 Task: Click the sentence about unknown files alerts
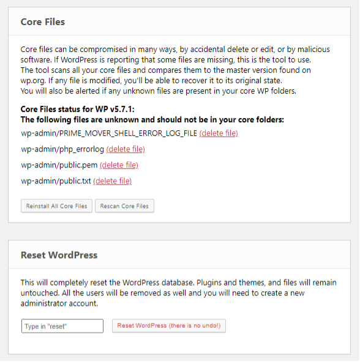pos(159,91)
